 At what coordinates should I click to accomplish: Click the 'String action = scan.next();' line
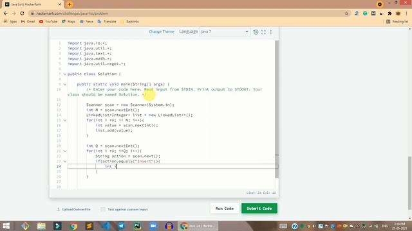click(127, 157)
